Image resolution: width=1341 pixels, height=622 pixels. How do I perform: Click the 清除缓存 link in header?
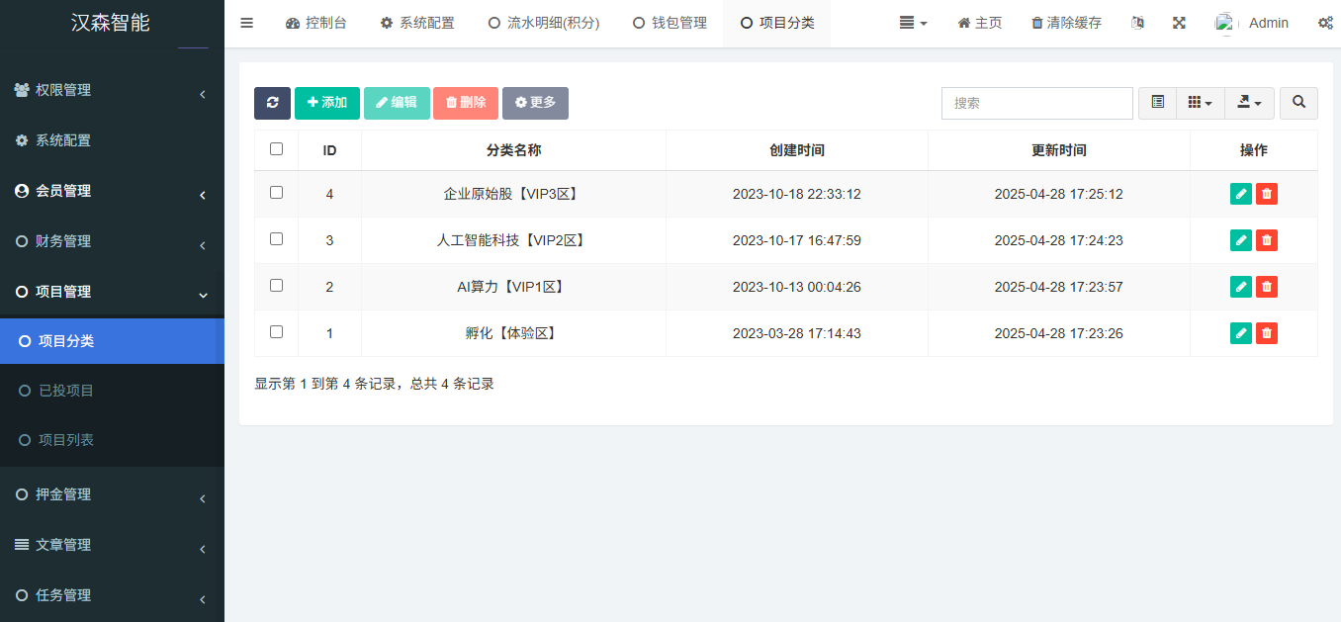(1066, 23)
